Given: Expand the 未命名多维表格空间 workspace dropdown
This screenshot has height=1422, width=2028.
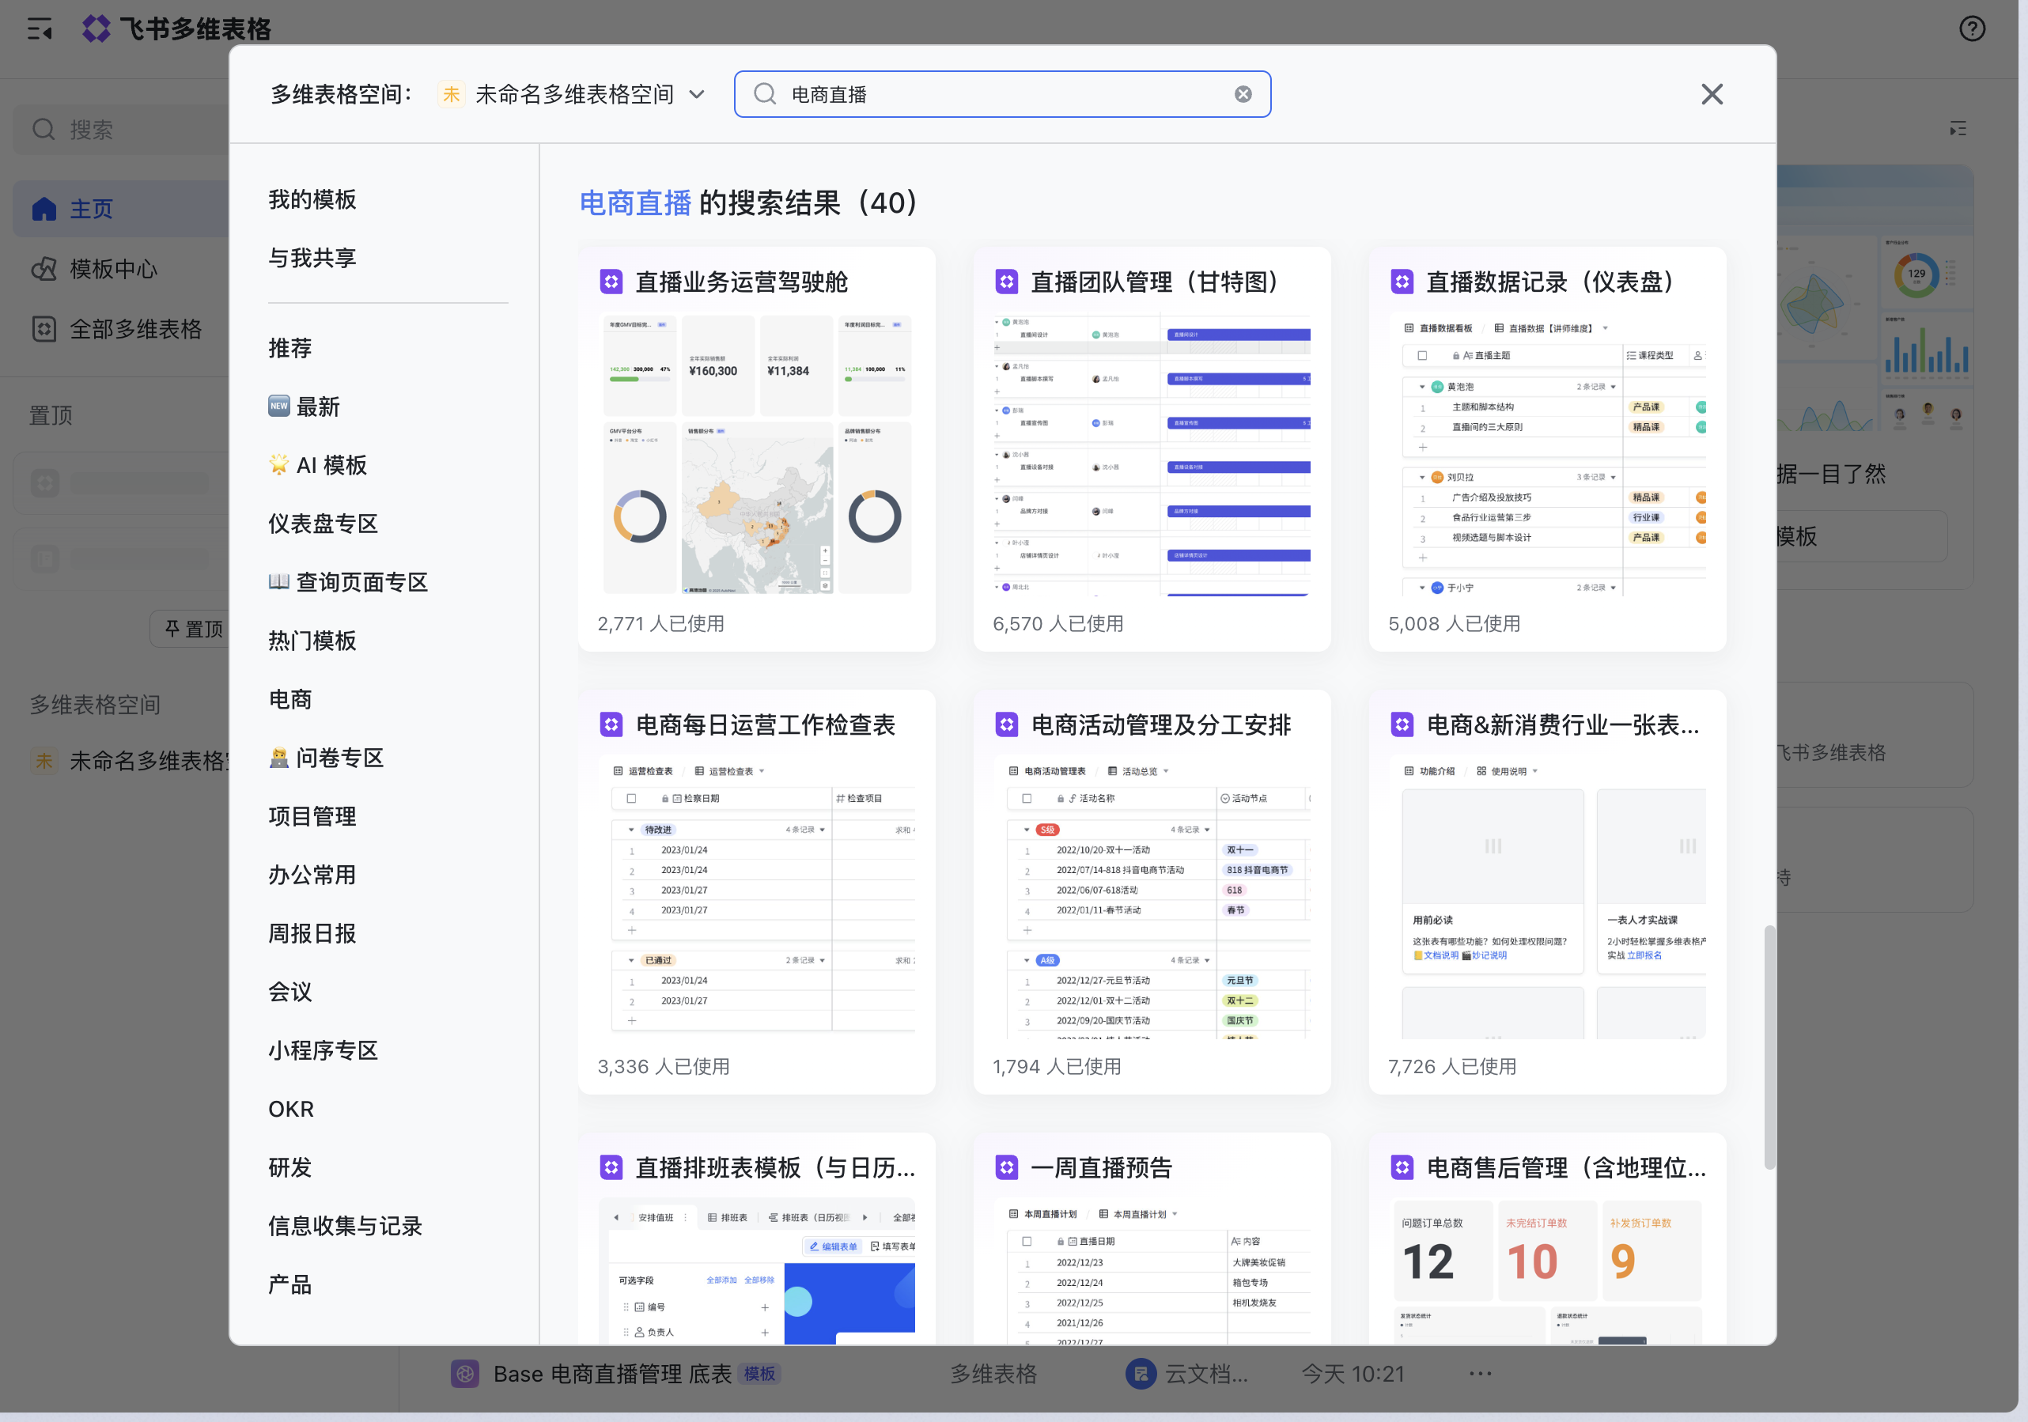Looking at the screenshot, I should click(x=697, y=94).
